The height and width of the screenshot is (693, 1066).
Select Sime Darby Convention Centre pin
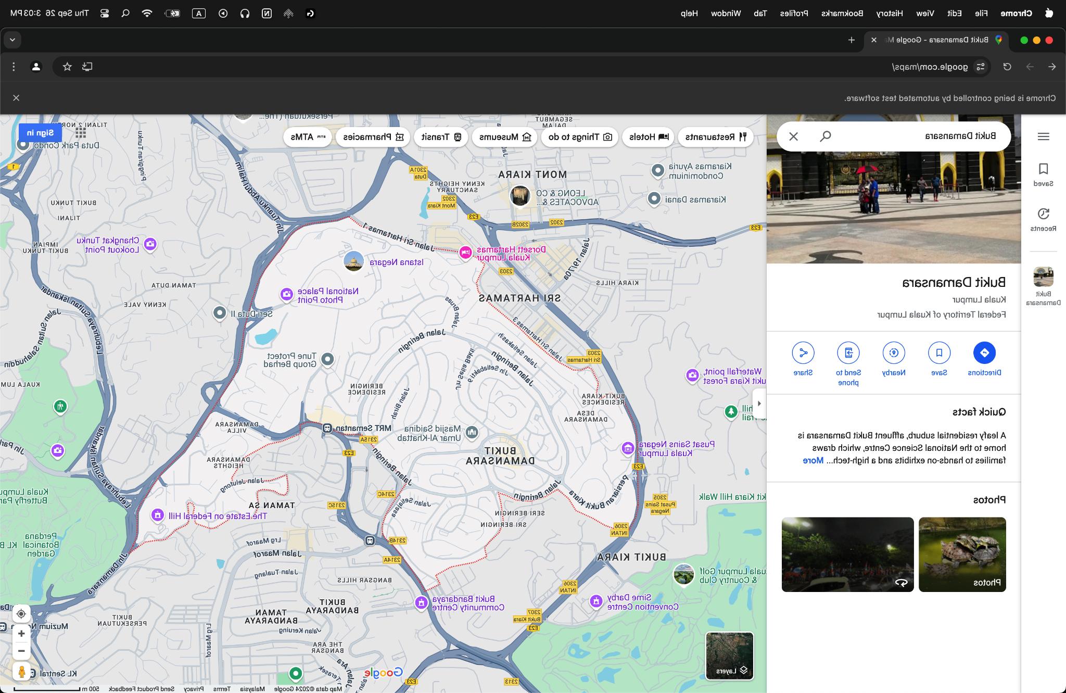[597, 602]
